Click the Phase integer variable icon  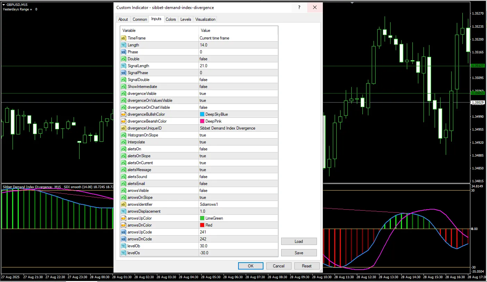pos(123,52)
